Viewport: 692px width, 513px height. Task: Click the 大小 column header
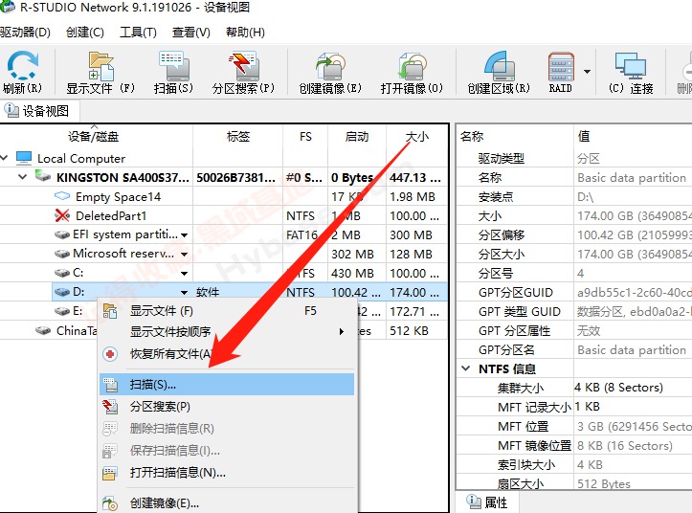click(x=417, y=137)
